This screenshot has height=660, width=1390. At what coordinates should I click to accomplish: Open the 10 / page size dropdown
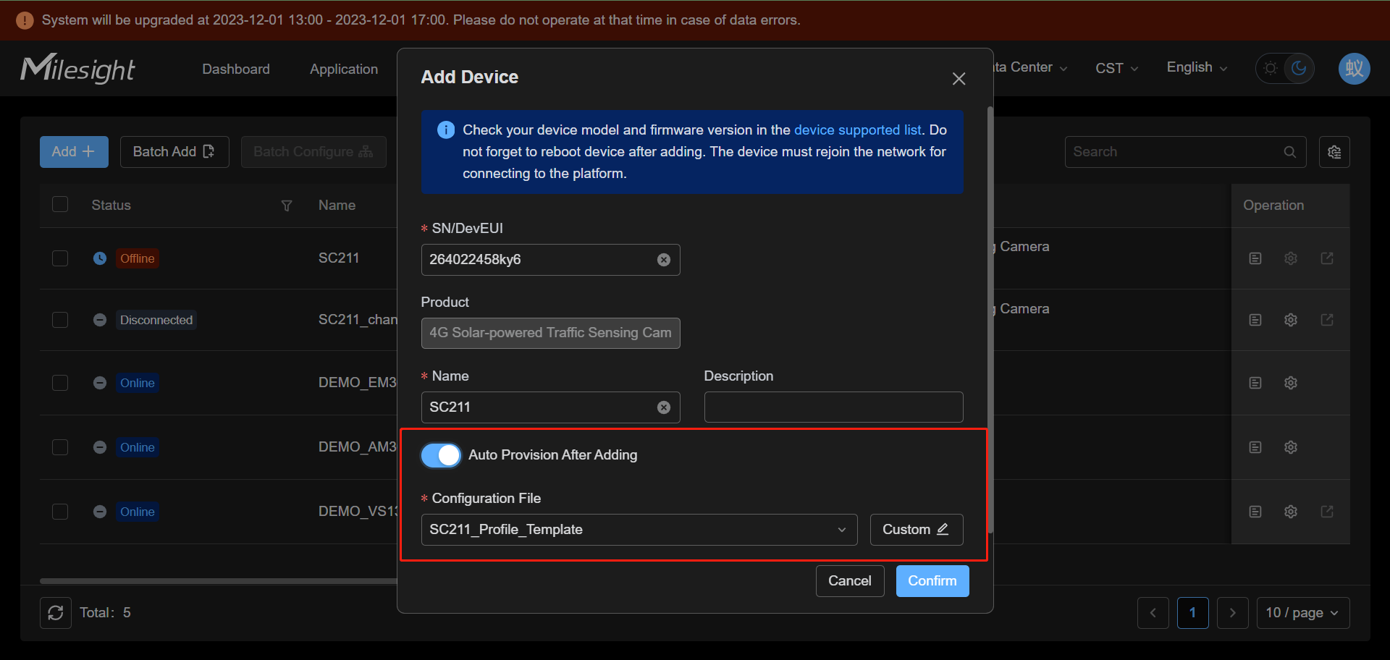(1303, 613)
